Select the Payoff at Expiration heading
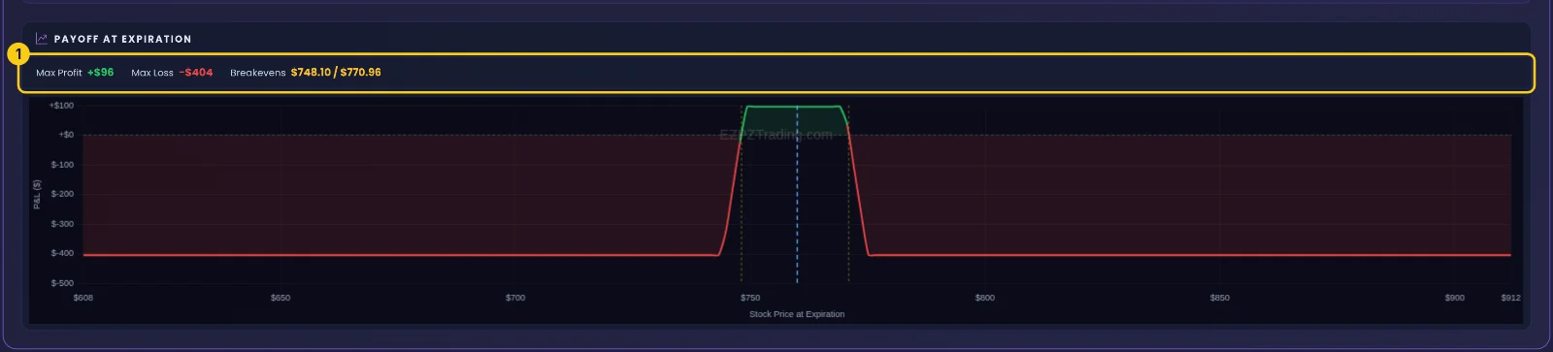 pos(122,39)
